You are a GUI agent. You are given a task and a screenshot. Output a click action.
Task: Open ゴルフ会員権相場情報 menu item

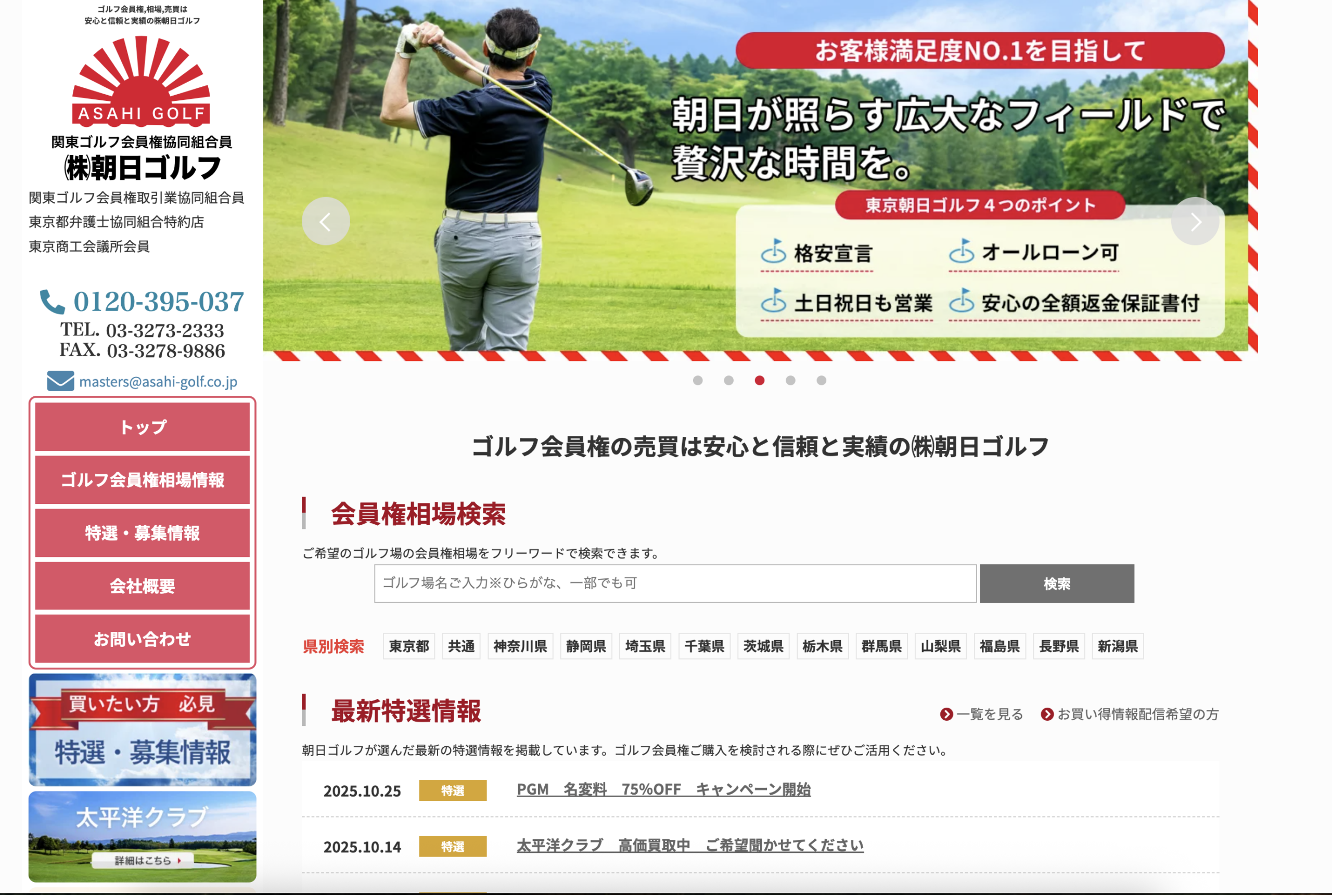(142, 479)
